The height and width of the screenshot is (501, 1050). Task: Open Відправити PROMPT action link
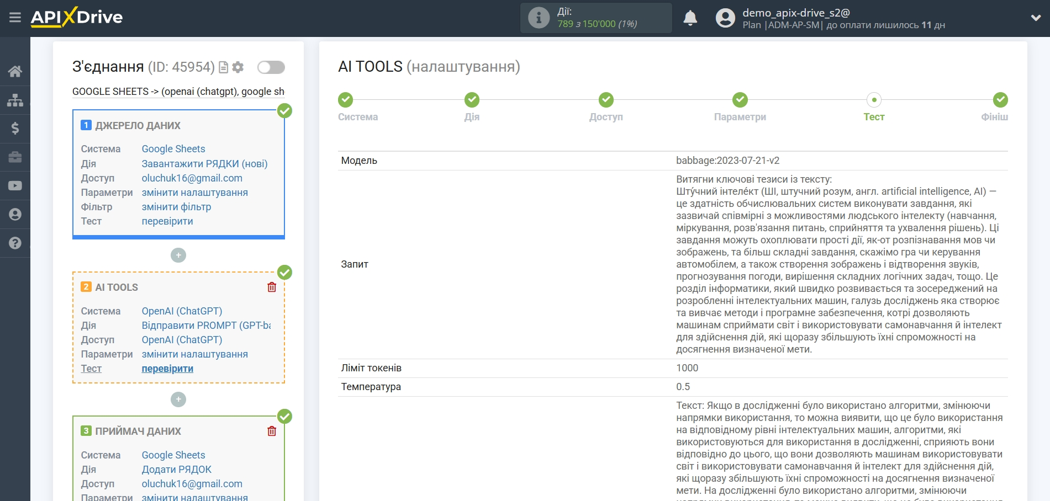(x=206, y=326)
